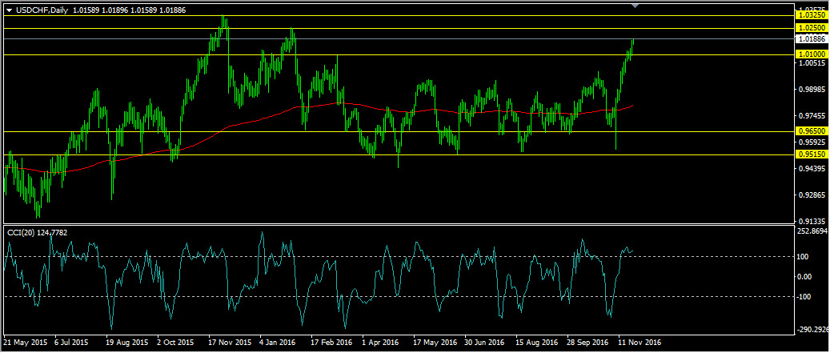
Task: Click the gray chart shift marker triangle
Action: (x=636, y=6)
